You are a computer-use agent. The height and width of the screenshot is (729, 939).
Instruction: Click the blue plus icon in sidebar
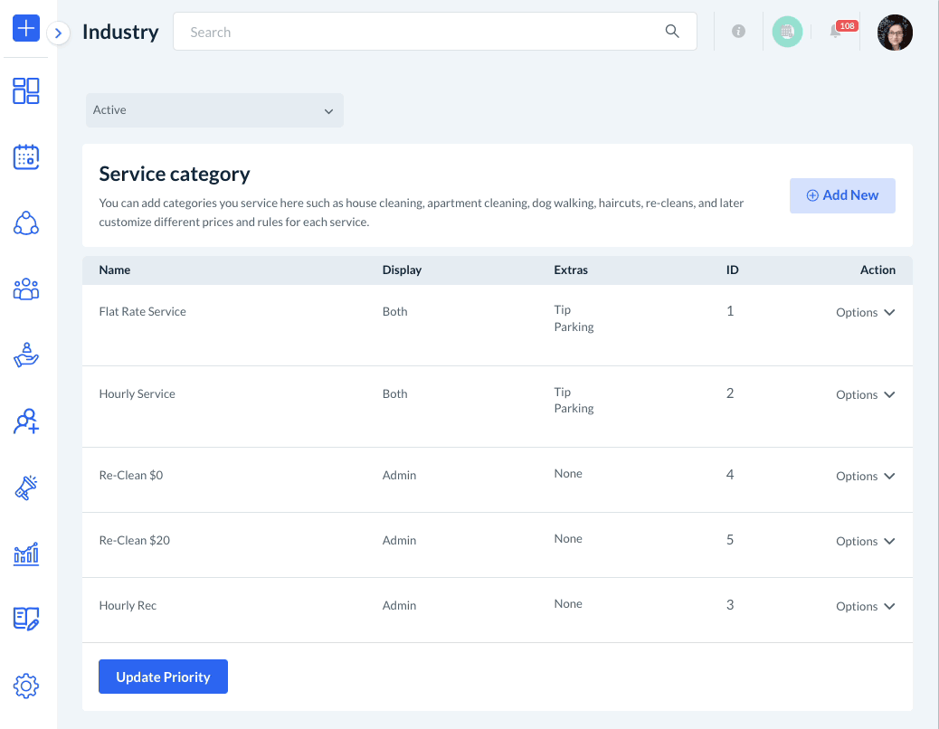(x=26, y=28)
